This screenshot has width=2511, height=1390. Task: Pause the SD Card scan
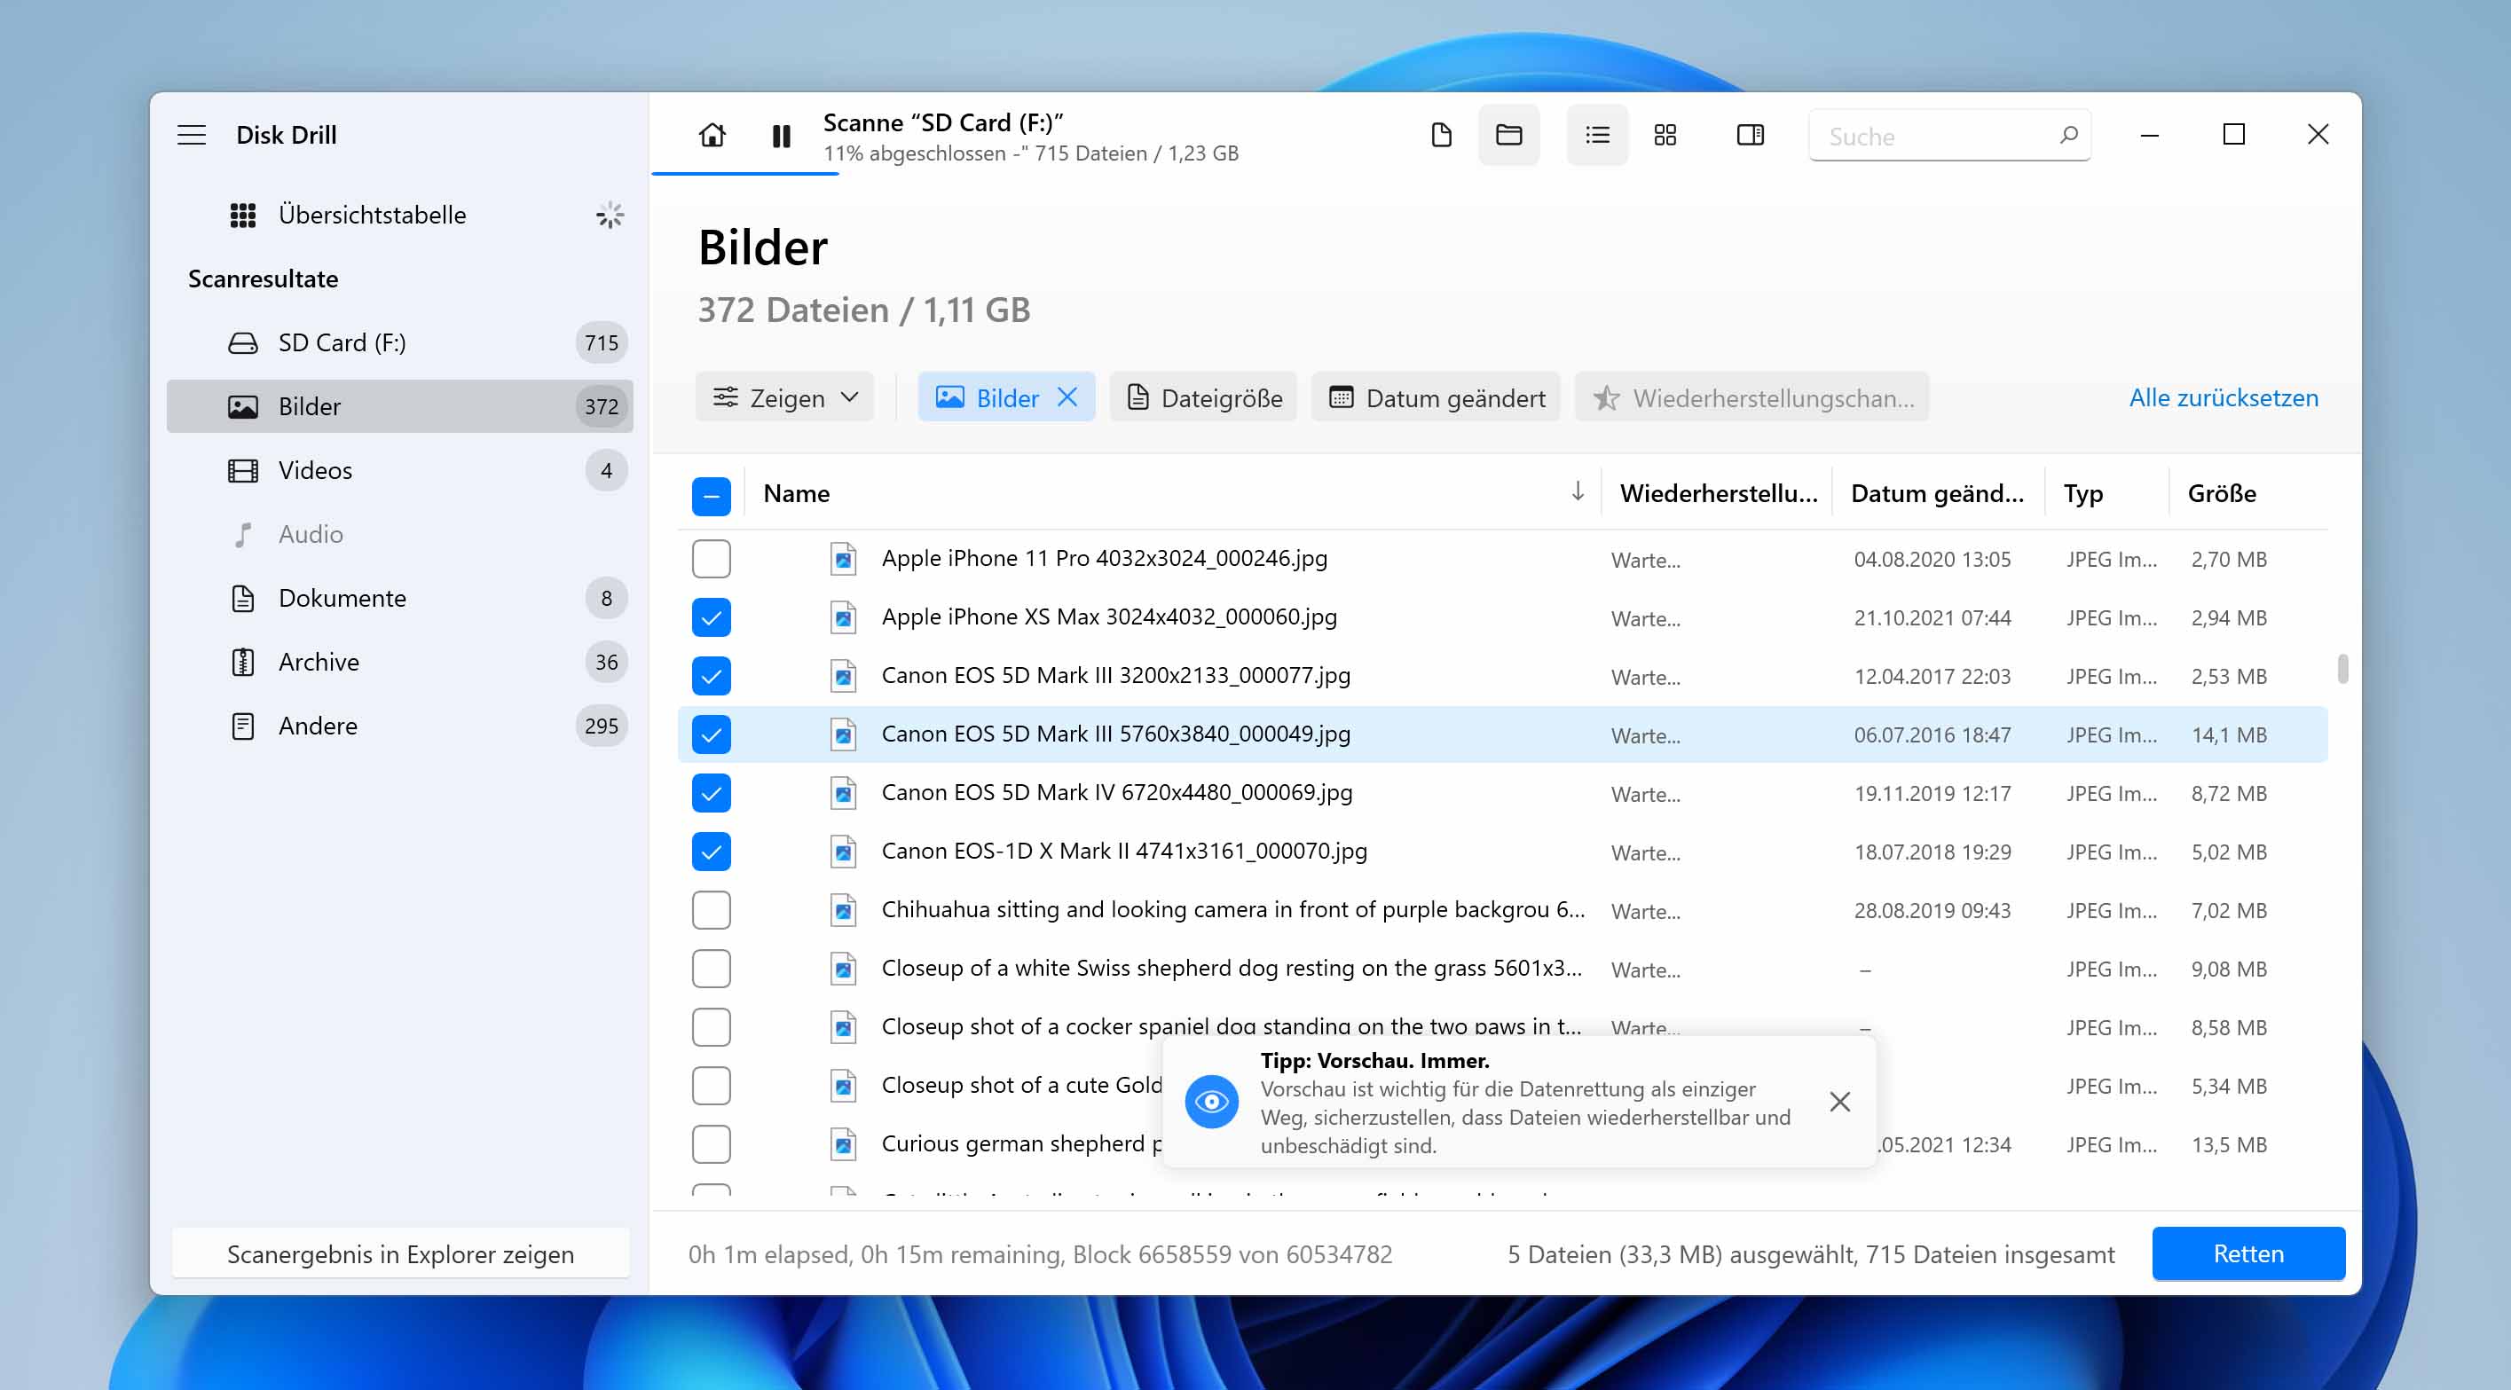[x=781, y=136]
